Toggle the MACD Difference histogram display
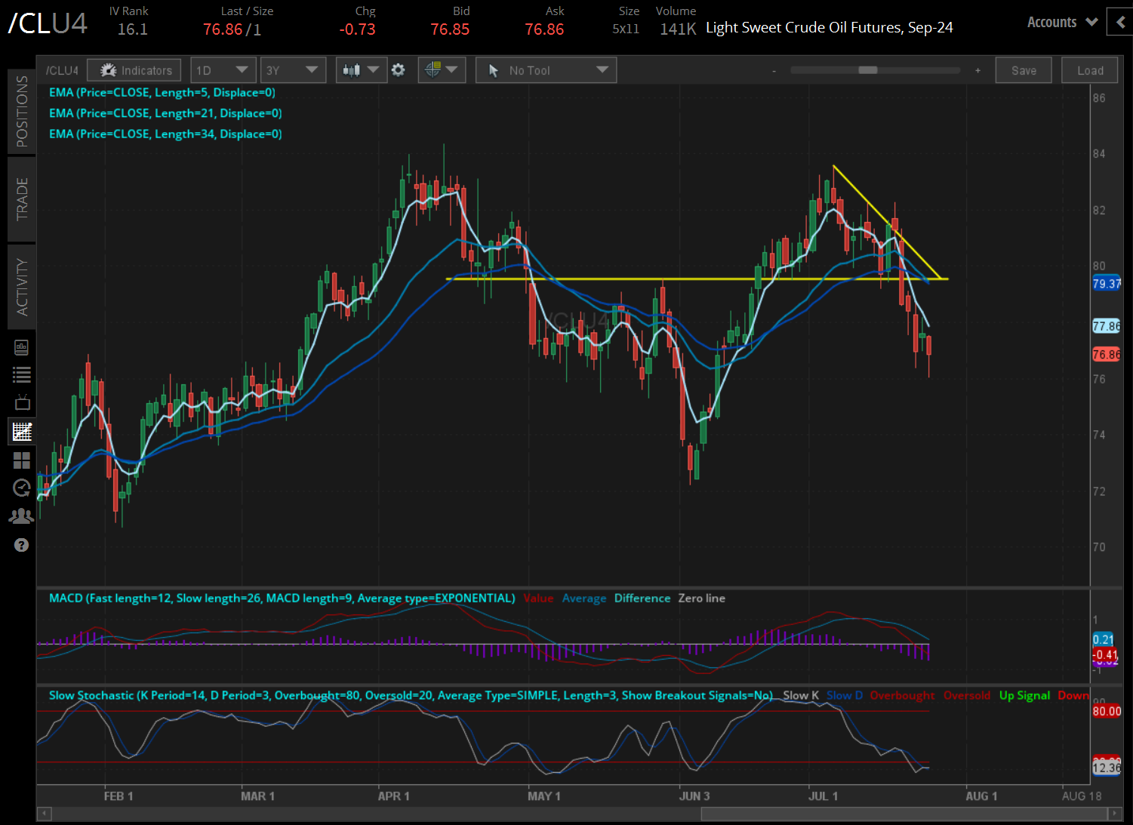This screenshot has height=825, width=1133. tap(642, 598)
